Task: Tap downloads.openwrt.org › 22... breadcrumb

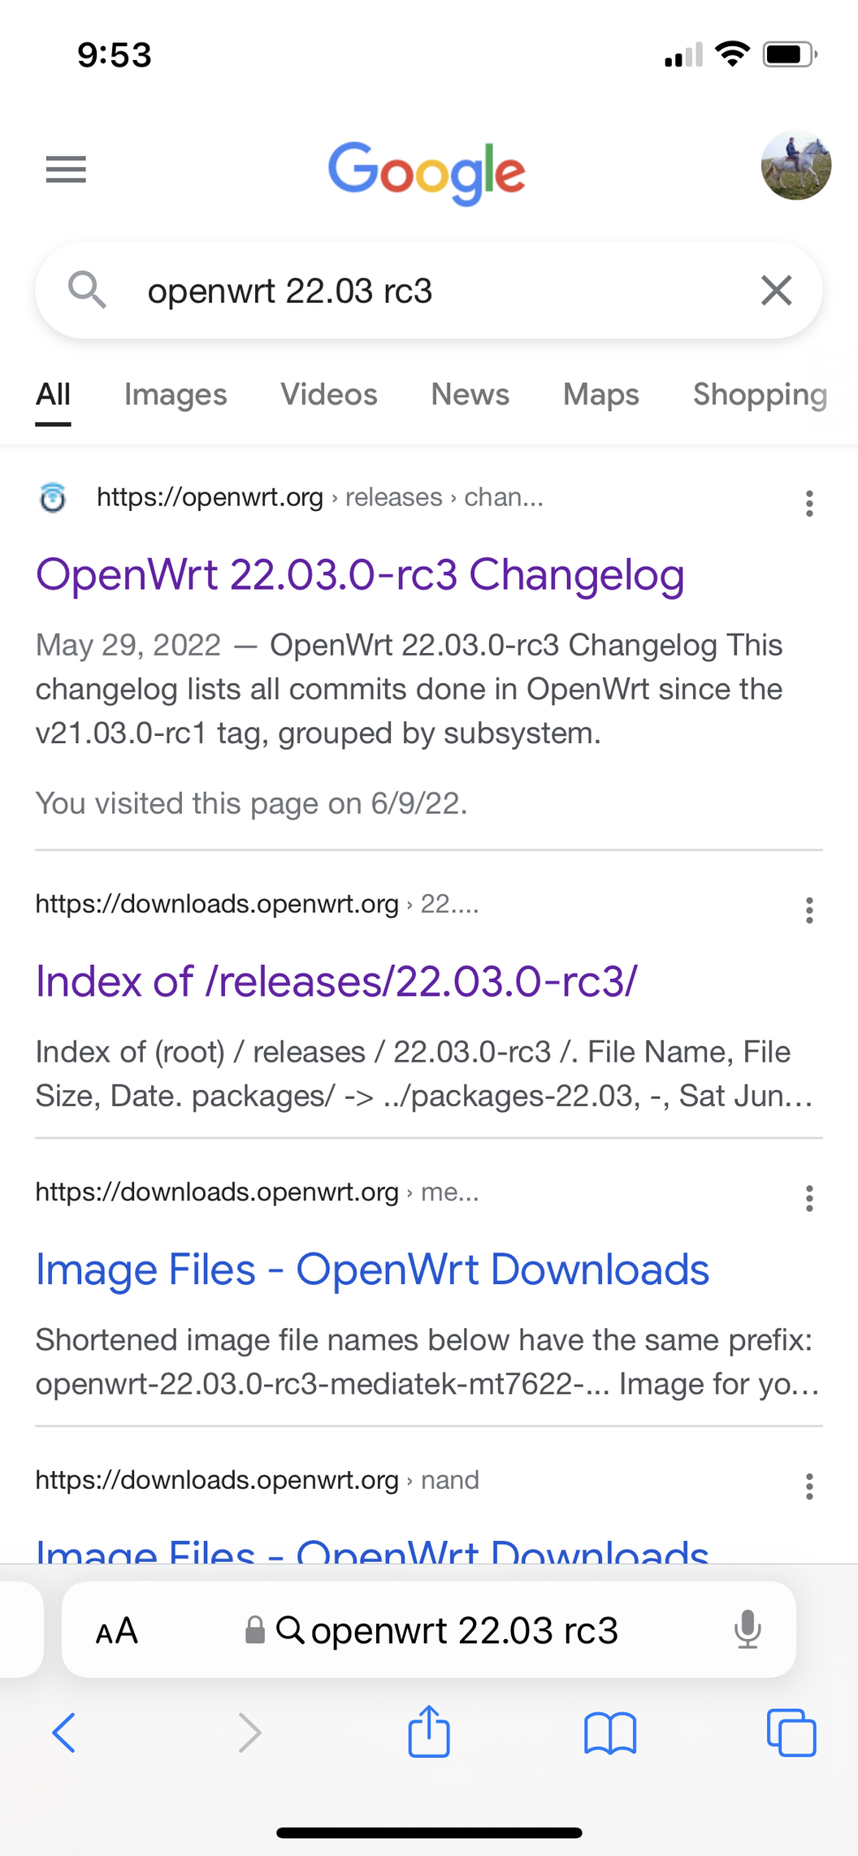Action: click(257, 904)
